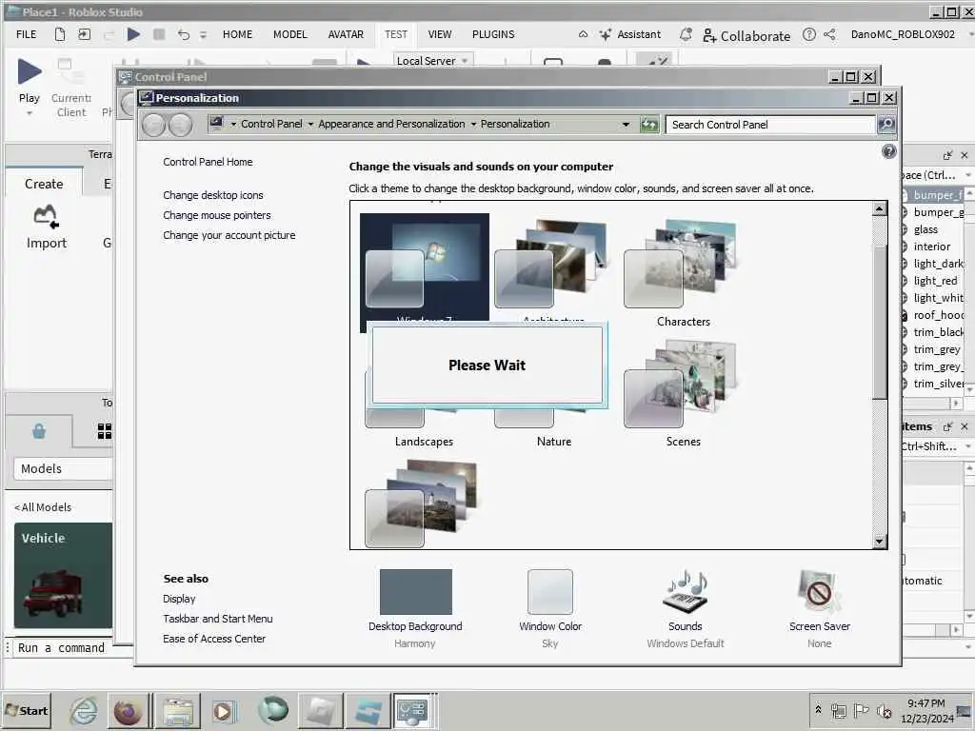Select the Windows 7 theme thumbnail
The height and width of the screenshot is (731, 975).
(x=424, y=267)
